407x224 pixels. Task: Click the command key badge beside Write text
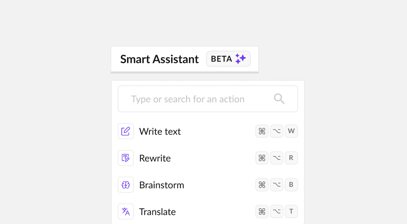tap(262, 131)
